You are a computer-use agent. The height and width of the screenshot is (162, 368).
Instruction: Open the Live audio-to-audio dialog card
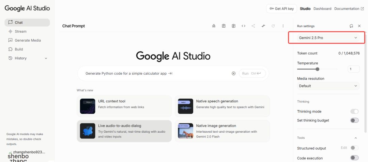click(x=124, y=131)
